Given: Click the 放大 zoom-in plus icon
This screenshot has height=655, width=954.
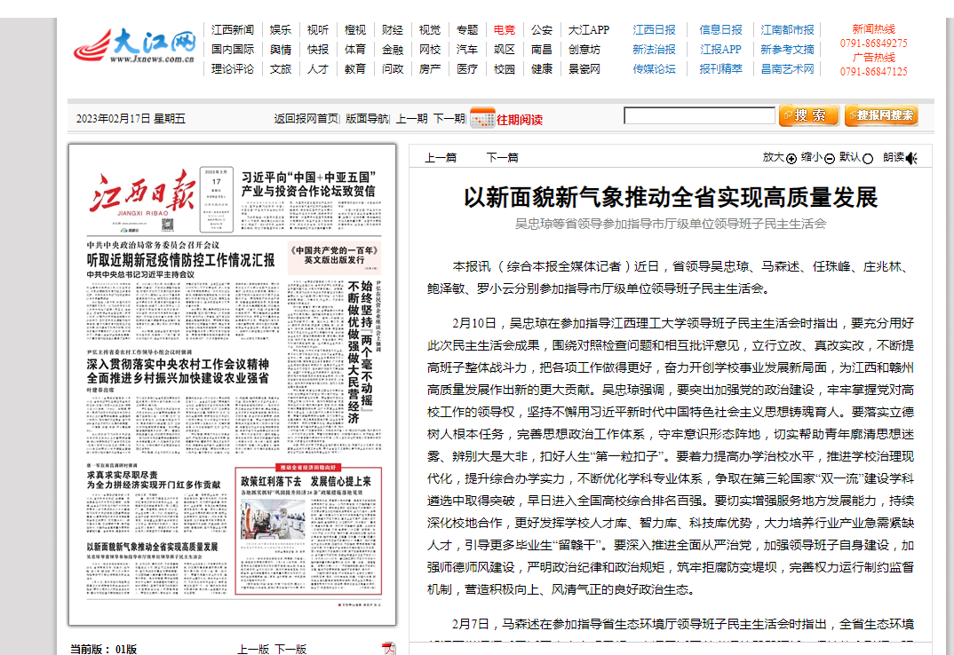Looking at the screenshot, I should click(x=791, y=159).
